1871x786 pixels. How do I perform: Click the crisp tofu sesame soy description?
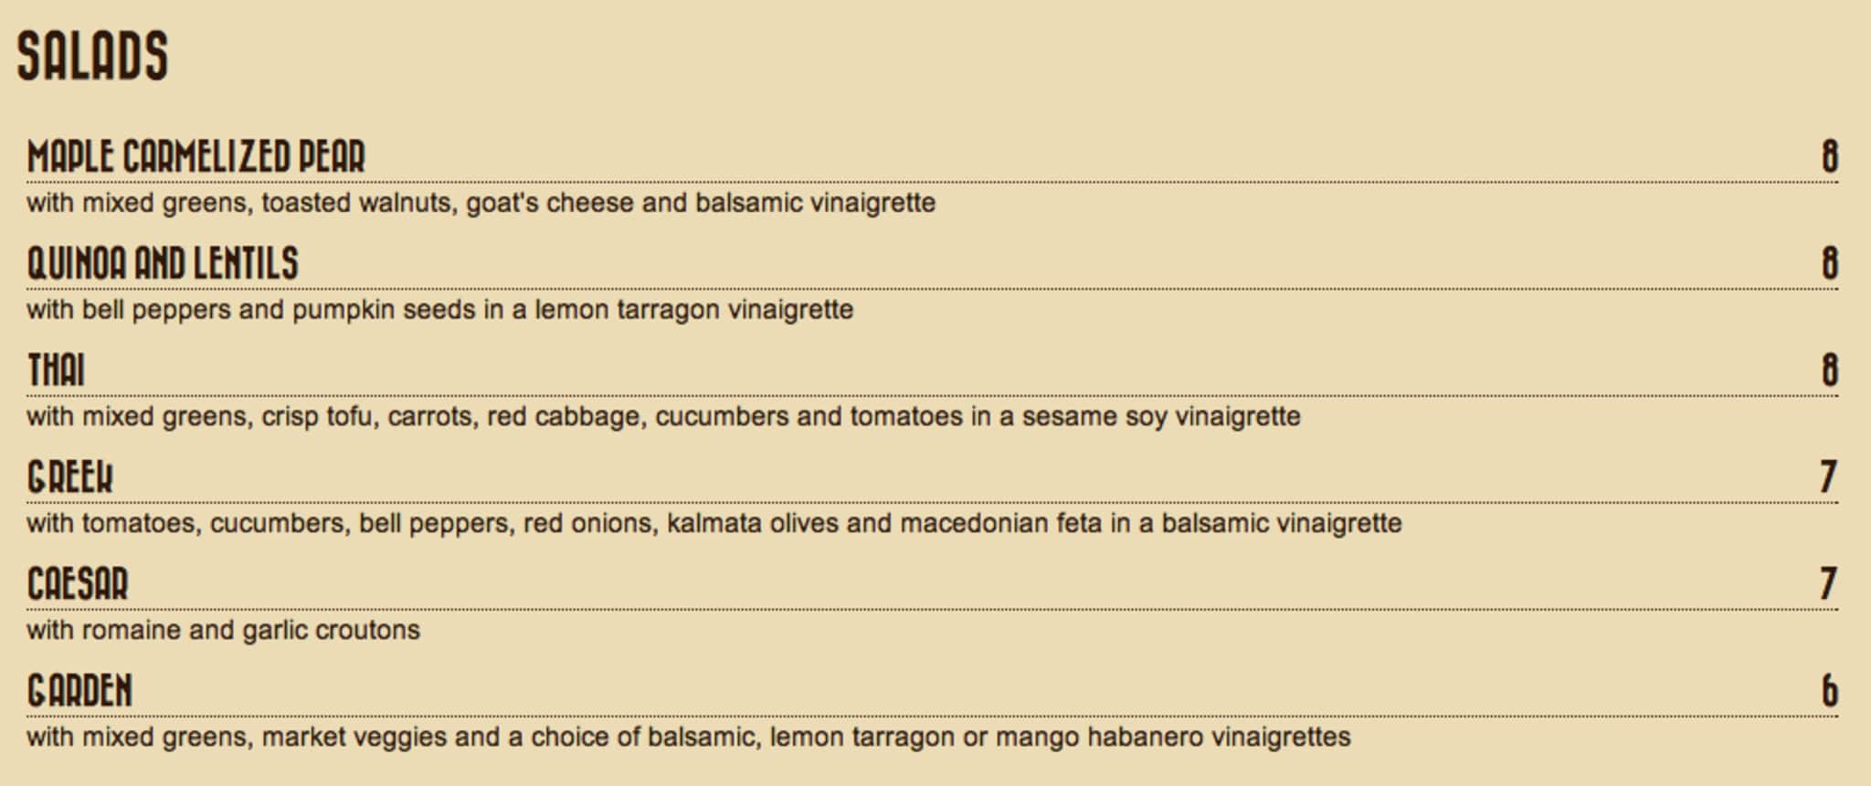point(663,416)
